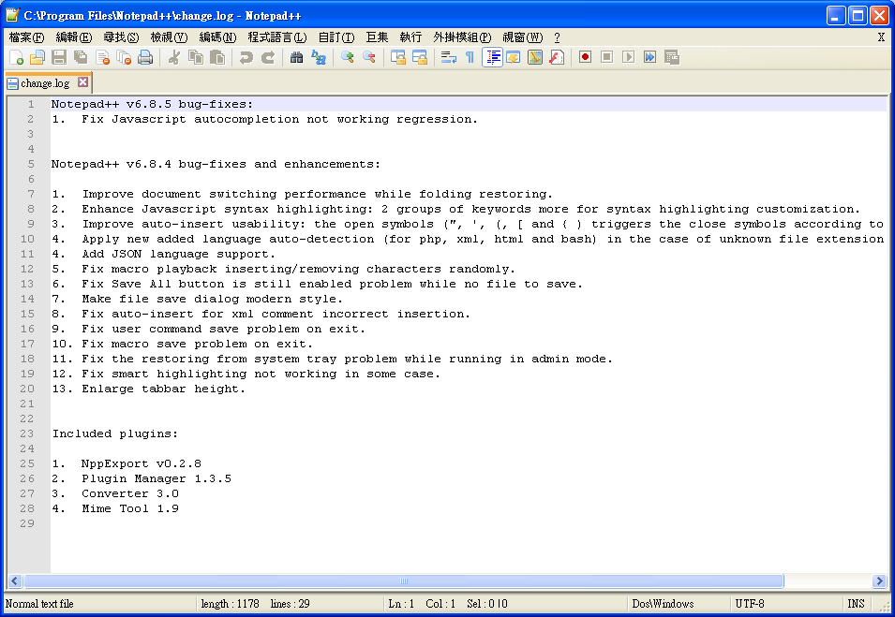895x617 pixels.
Task: Open the 檔案(F) menu
Action: click(26, 37)
